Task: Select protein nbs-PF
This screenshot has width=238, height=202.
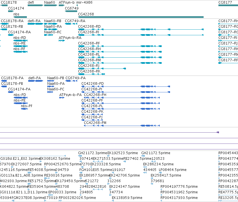Action: click(x=24, y=109)
